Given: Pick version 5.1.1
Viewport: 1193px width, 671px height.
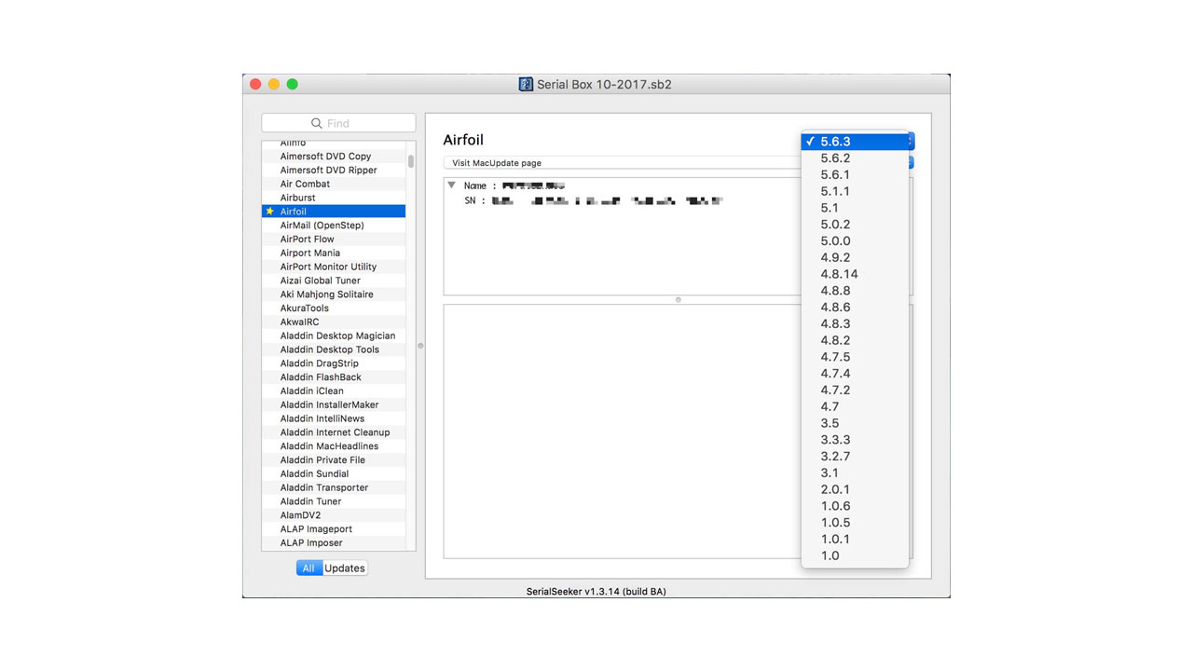Looking at the screenshot, I should tap(855, 191).
